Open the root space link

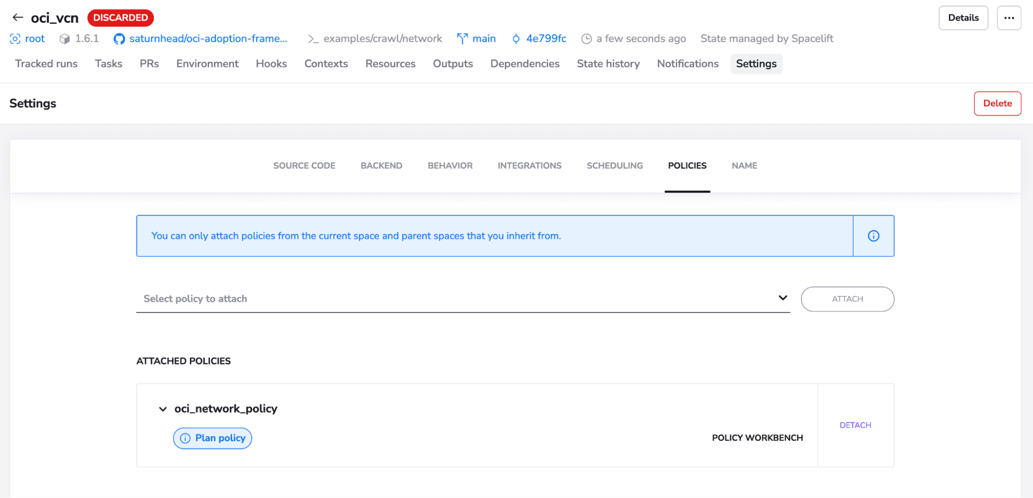(35, 39)
